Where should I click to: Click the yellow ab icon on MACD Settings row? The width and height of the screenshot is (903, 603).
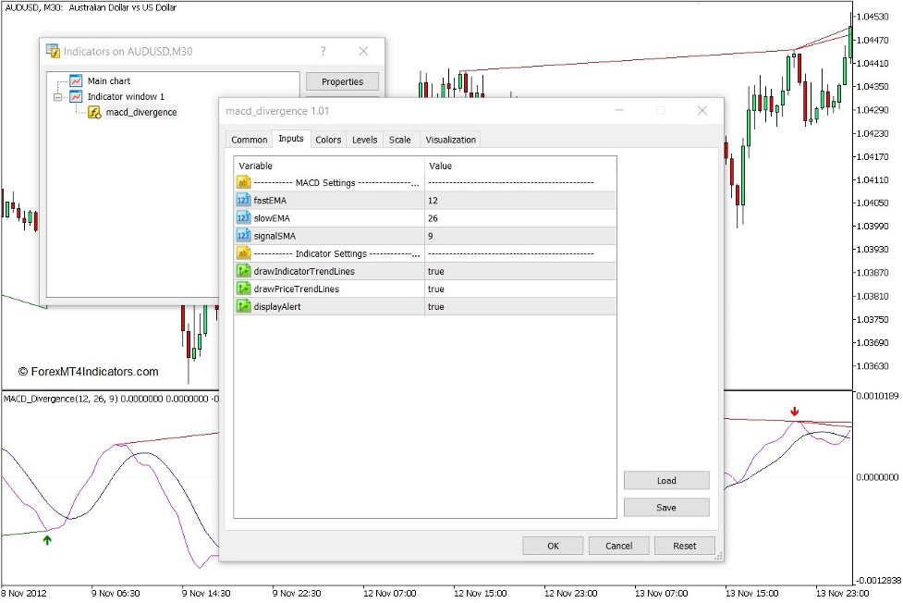tap(242, 182)
